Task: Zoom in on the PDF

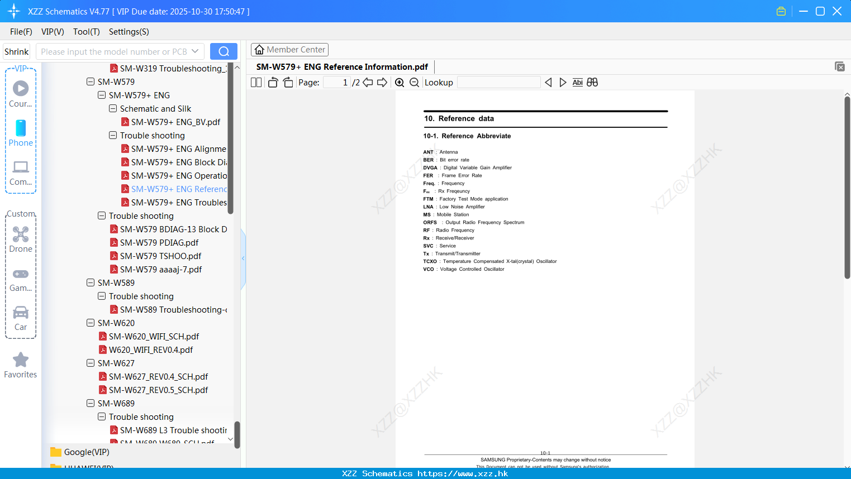Action: click(400, 82)
